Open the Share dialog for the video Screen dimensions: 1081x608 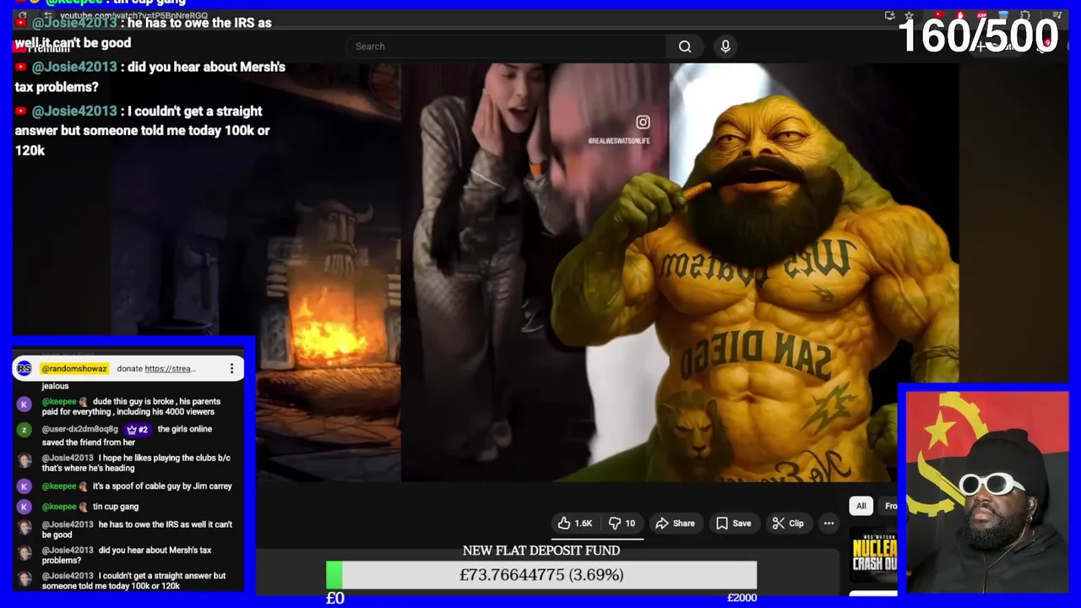pos(675,524)
